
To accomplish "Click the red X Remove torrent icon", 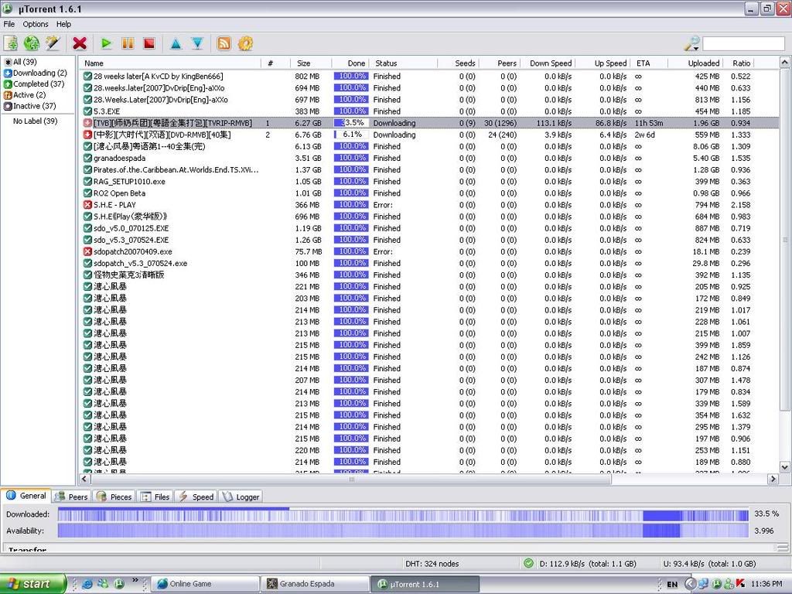I will tap(80, 43).
